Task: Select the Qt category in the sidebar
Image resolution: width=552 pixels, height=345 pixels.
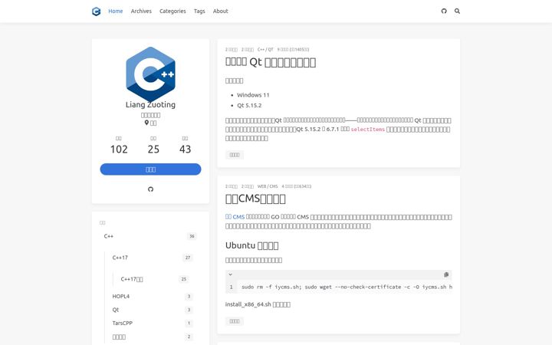Action: tap(153, 310)
